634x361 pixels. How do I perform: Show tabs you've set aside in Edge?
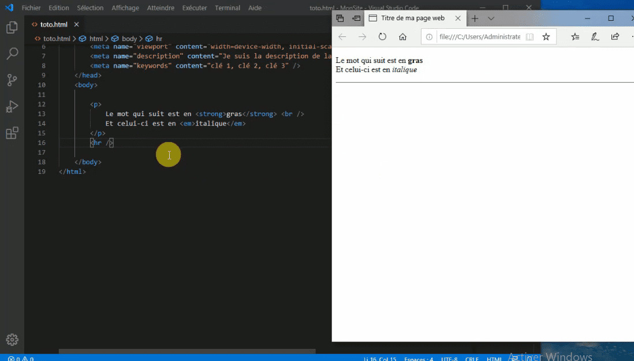click(x=340, y=18)
